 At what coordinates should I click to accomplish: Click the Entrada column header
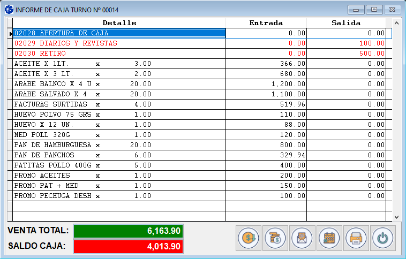pyautogui.click(x=266, y=23)
